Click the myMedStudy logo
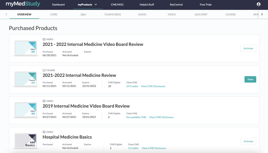The height and width of the screenshot is (153, 268). pyautogui.click(x=23, y=4)
